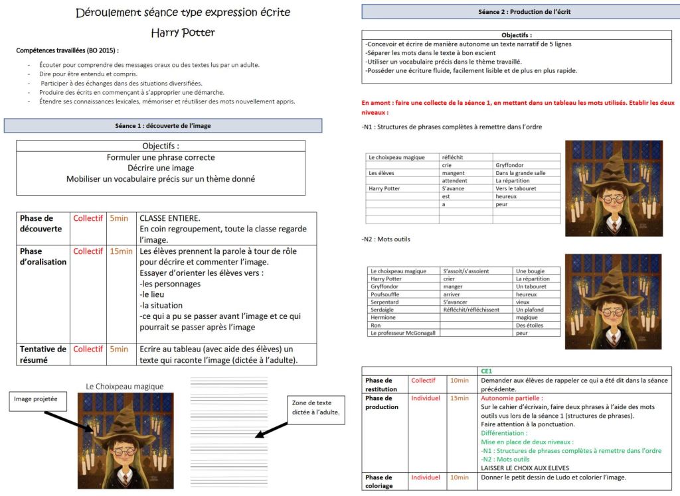Select the line '-la situation'
The width and height of the screenshot is (680, 496).
pos(161,306)
